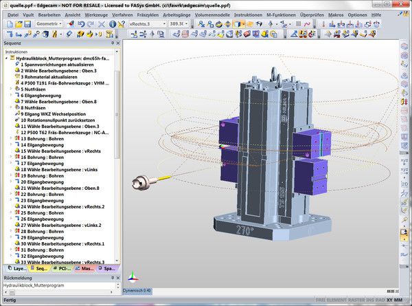Open the Volumenmodelle menu
412x306 pixels.
[x=212, y=15]
